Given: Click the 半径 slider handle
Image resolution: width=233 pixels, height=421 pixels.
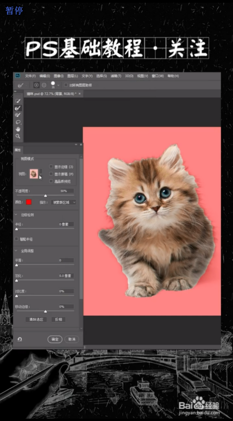Looking at the screenshot, I should click(17, 229).
